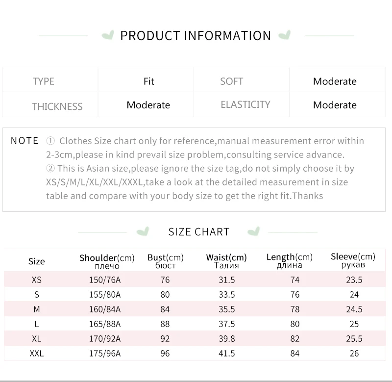Click the NOTE label
Viewport: 392px width, 382px height.
click(24, 141)
